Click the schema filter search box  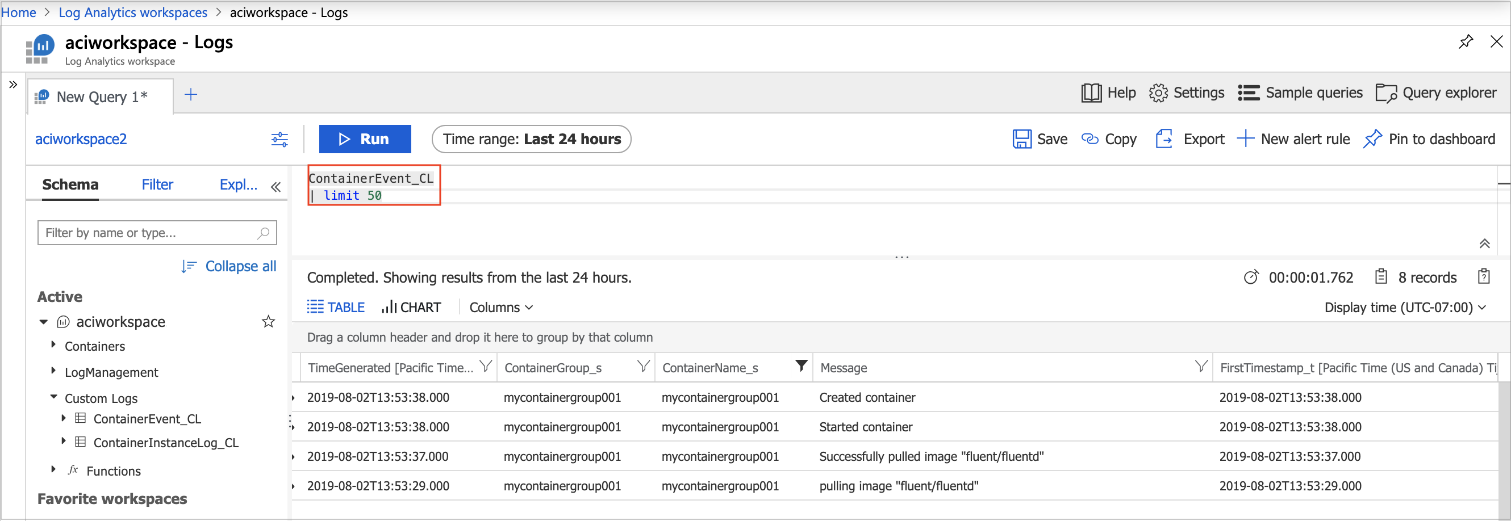[x=157, y=233]
